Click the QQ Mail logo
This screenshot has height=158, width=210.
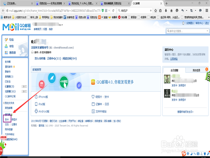click(17, 27)
